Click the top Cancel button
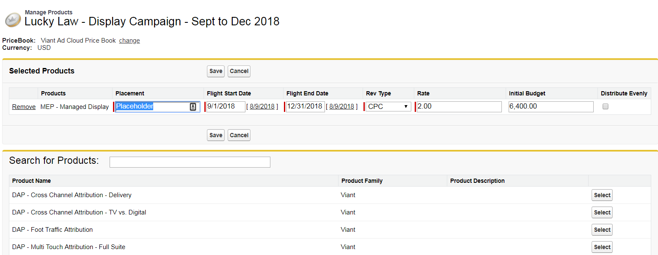This screenshot has height=255, width=658. [239, 71]
